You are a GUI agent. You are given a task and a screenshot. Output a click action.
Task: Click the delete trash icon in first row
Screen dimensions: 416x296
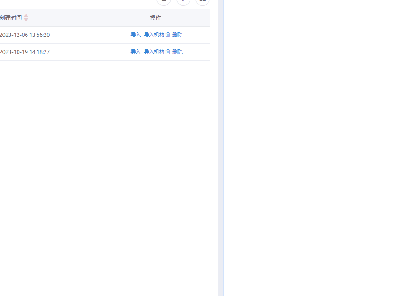pos(167,35)
